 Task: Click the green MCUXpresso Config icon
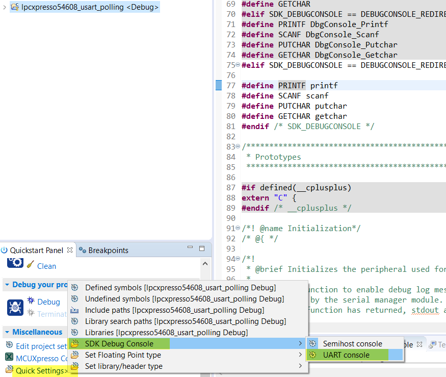tap(9, 357)
